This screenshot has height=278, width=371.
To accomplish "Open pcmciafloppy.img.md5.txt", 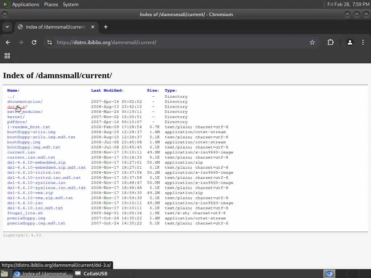I will (36, 223).
